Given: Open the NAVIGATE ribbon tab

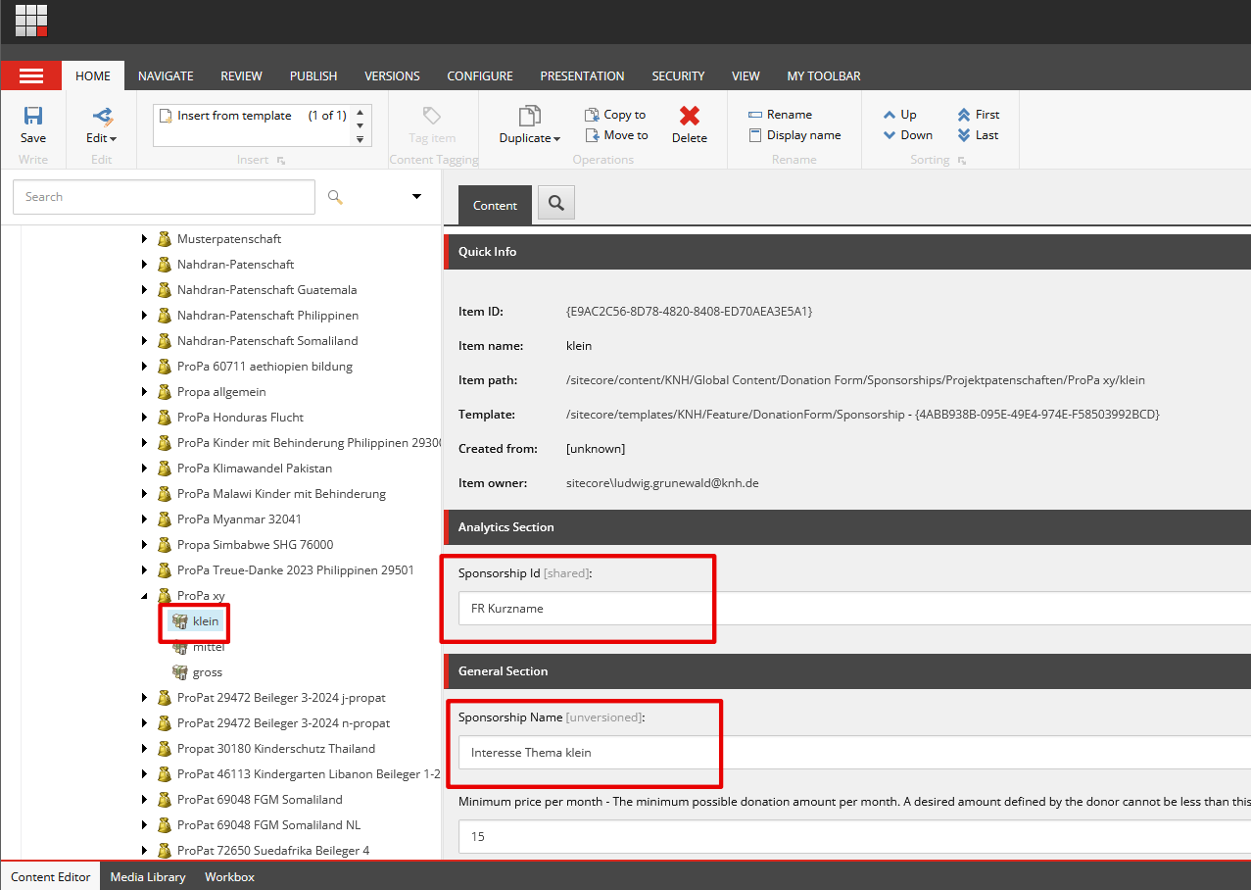Looking at the screenshot, I should click(166, 75).
